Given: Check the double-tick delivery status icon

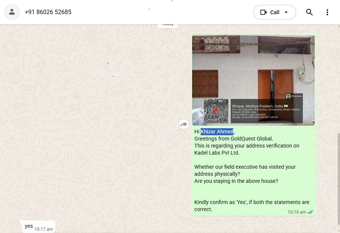Looking at the screenshot, I should pyautogui.click(x=310, y=212).
